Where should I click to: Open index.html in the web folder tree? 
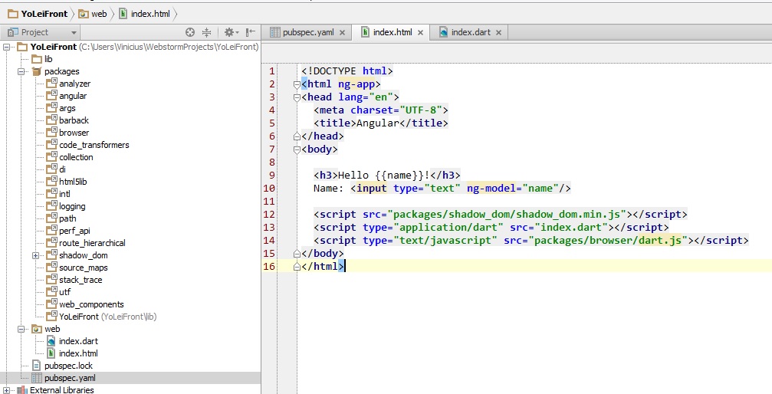[78, 353]
